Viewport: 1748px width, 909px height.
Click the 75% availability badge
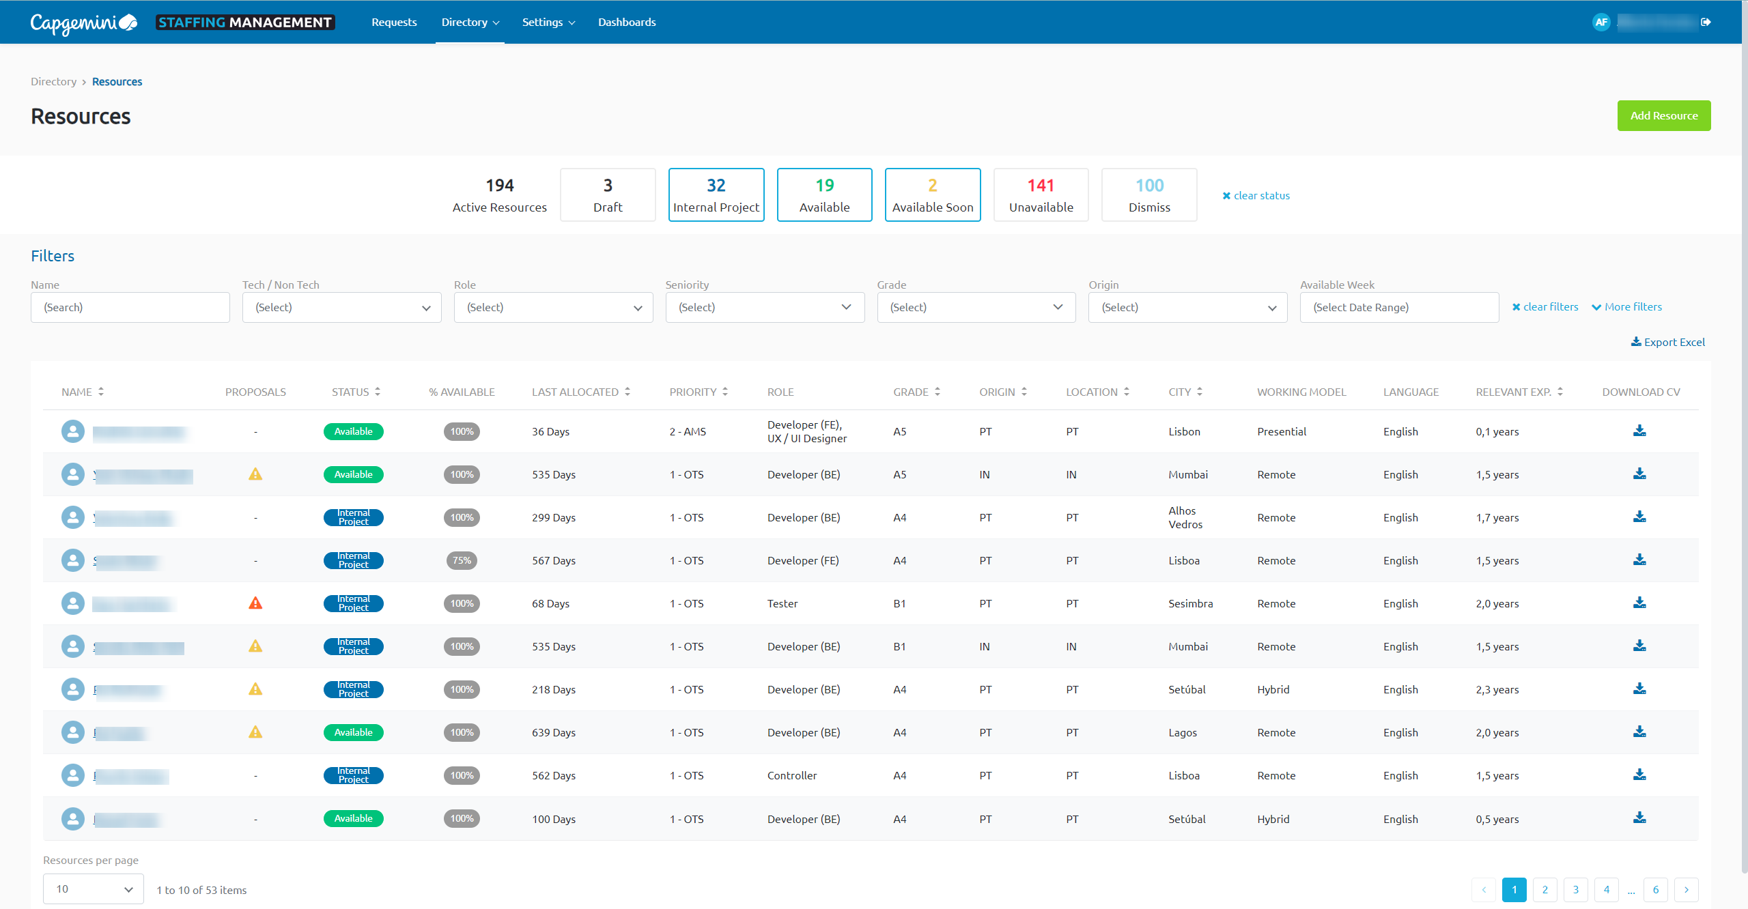[x=462, y=560]
